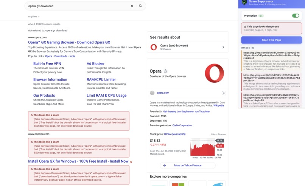Click the magnifying glass search icon
This screenshot has width=305, height=186.
(140, 6)
